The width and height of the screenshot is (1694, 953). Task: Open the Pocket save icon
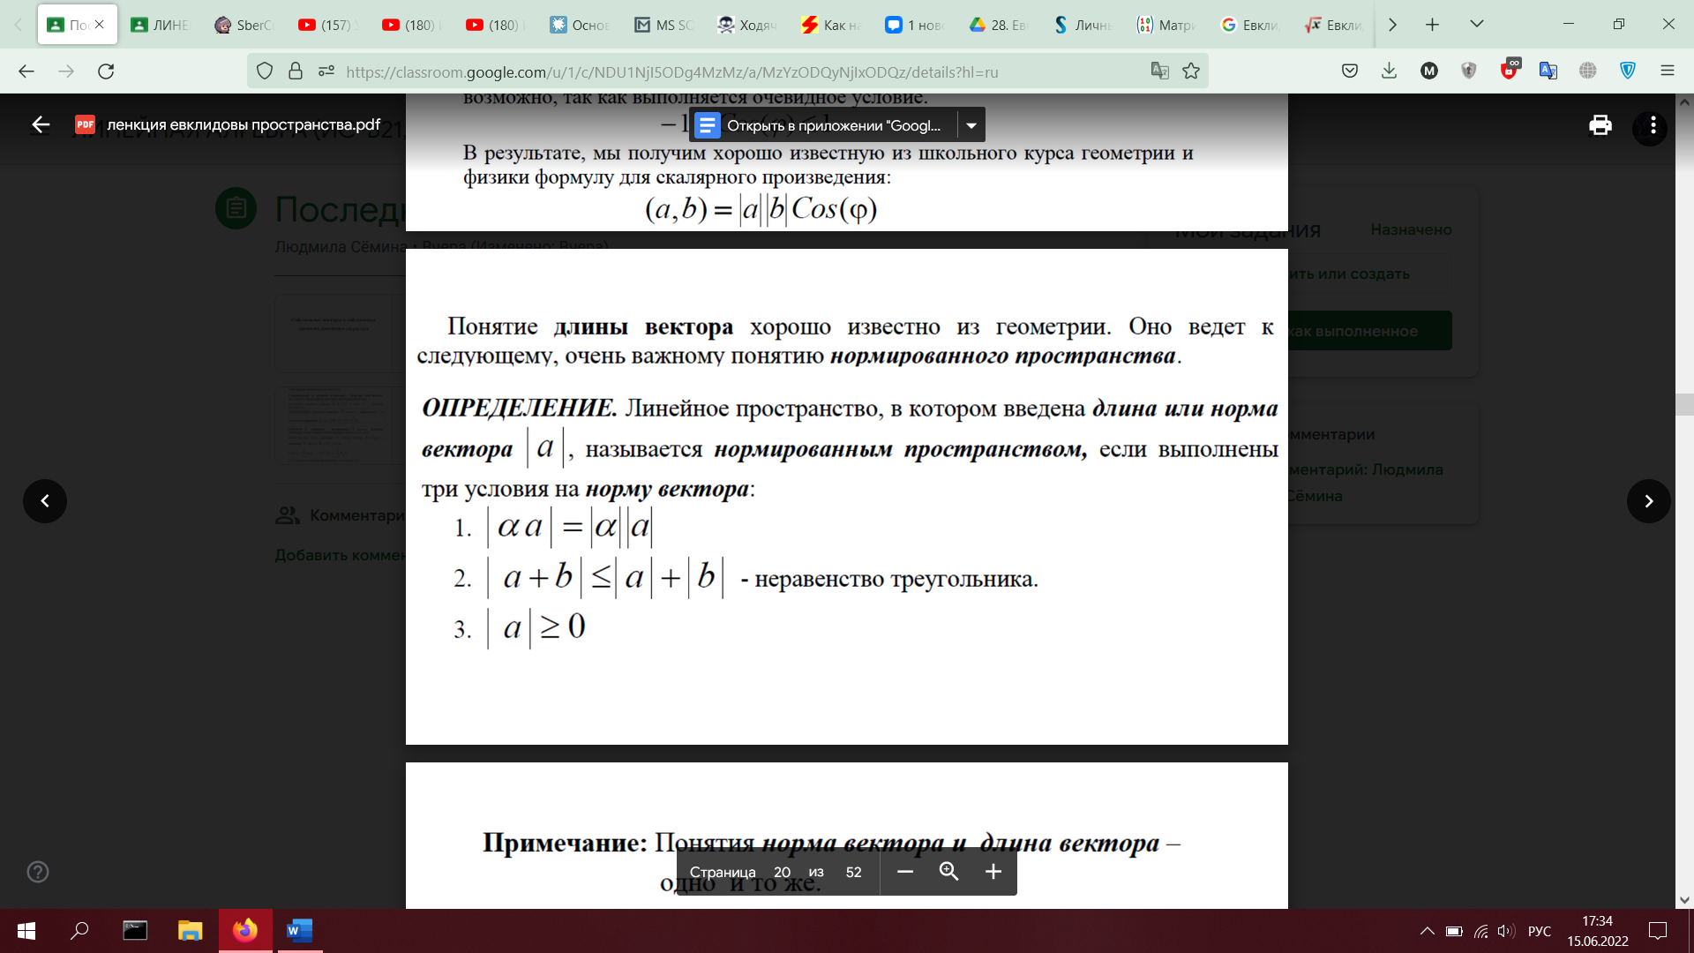[x=1350, y=71]
